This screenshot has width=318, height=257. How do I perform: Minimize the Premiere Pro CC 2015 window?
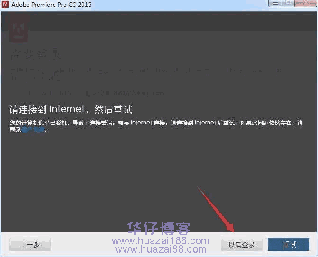(275, 3)
